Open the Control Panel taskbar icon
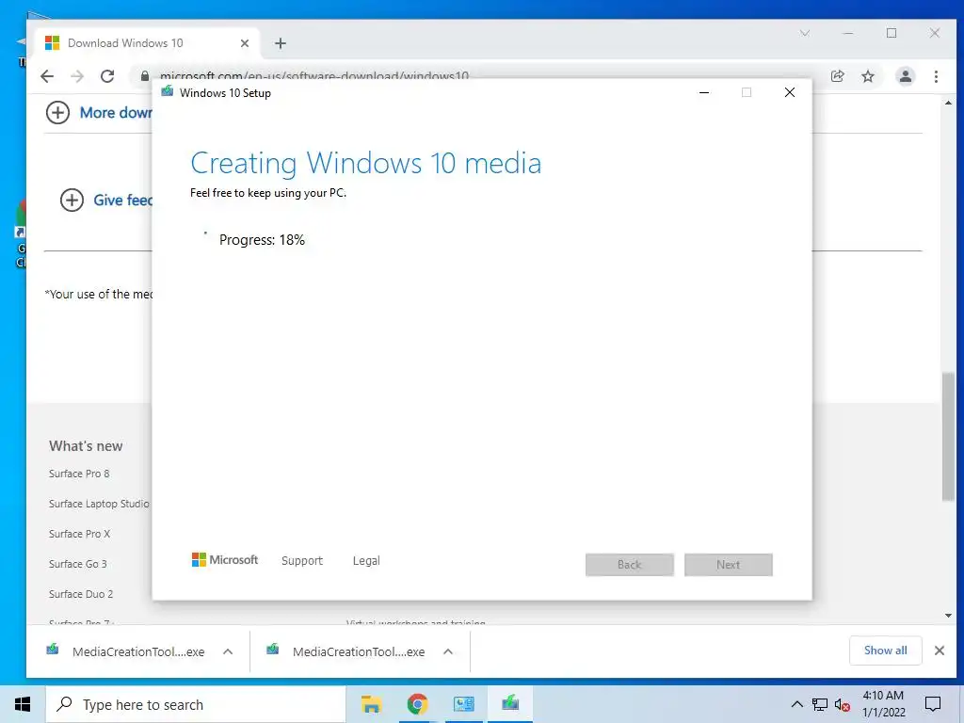 tap(464, 704)
